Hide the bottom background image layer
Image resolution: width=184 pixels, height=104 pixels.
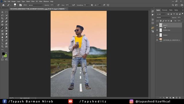(157, 40)
